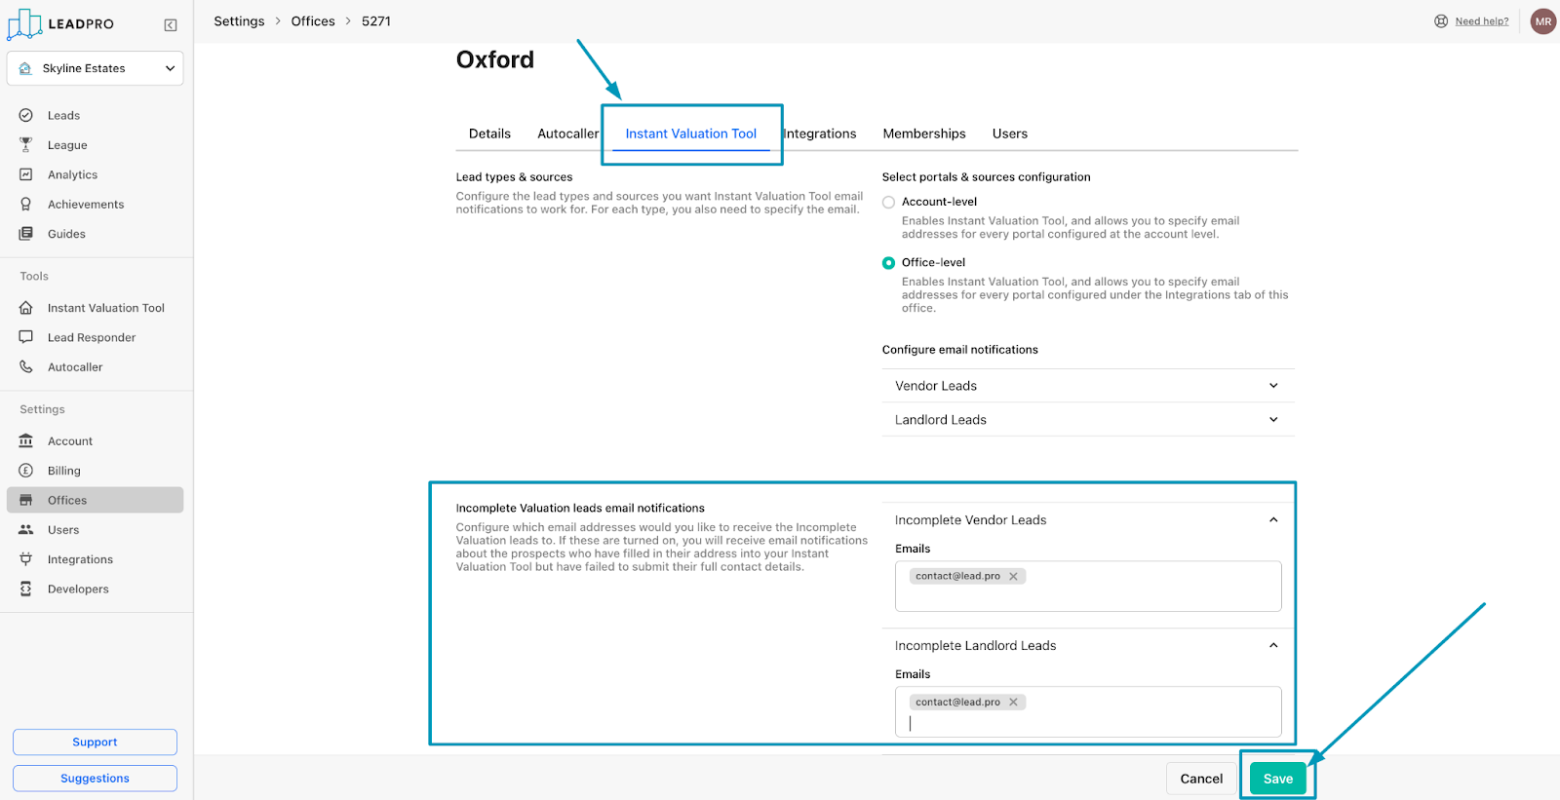Collapse the sidebar with the panel icon

click(171, 25)
